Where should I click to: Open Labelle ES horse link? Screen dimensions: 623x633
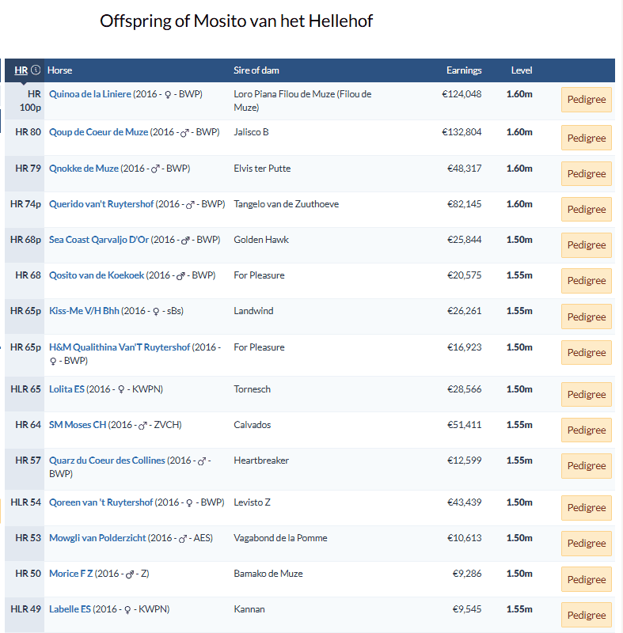coord(70,608)
